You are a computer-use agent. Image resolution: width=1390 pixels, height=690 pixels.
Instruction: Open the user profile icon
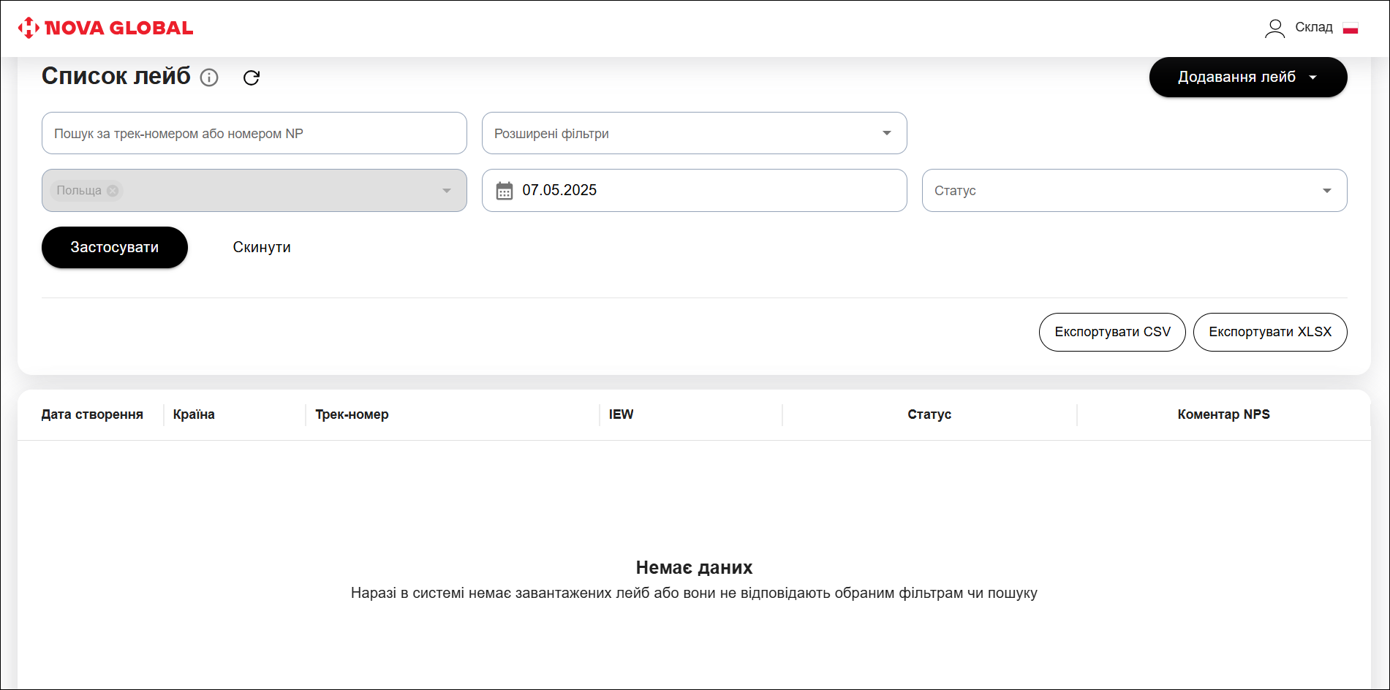pos(1274,28)
